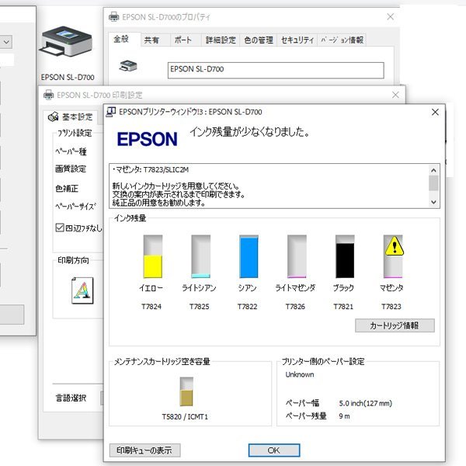Open the dropdown arrow in the left window
This screenshot has height=466, width=466.
[6, 42]
